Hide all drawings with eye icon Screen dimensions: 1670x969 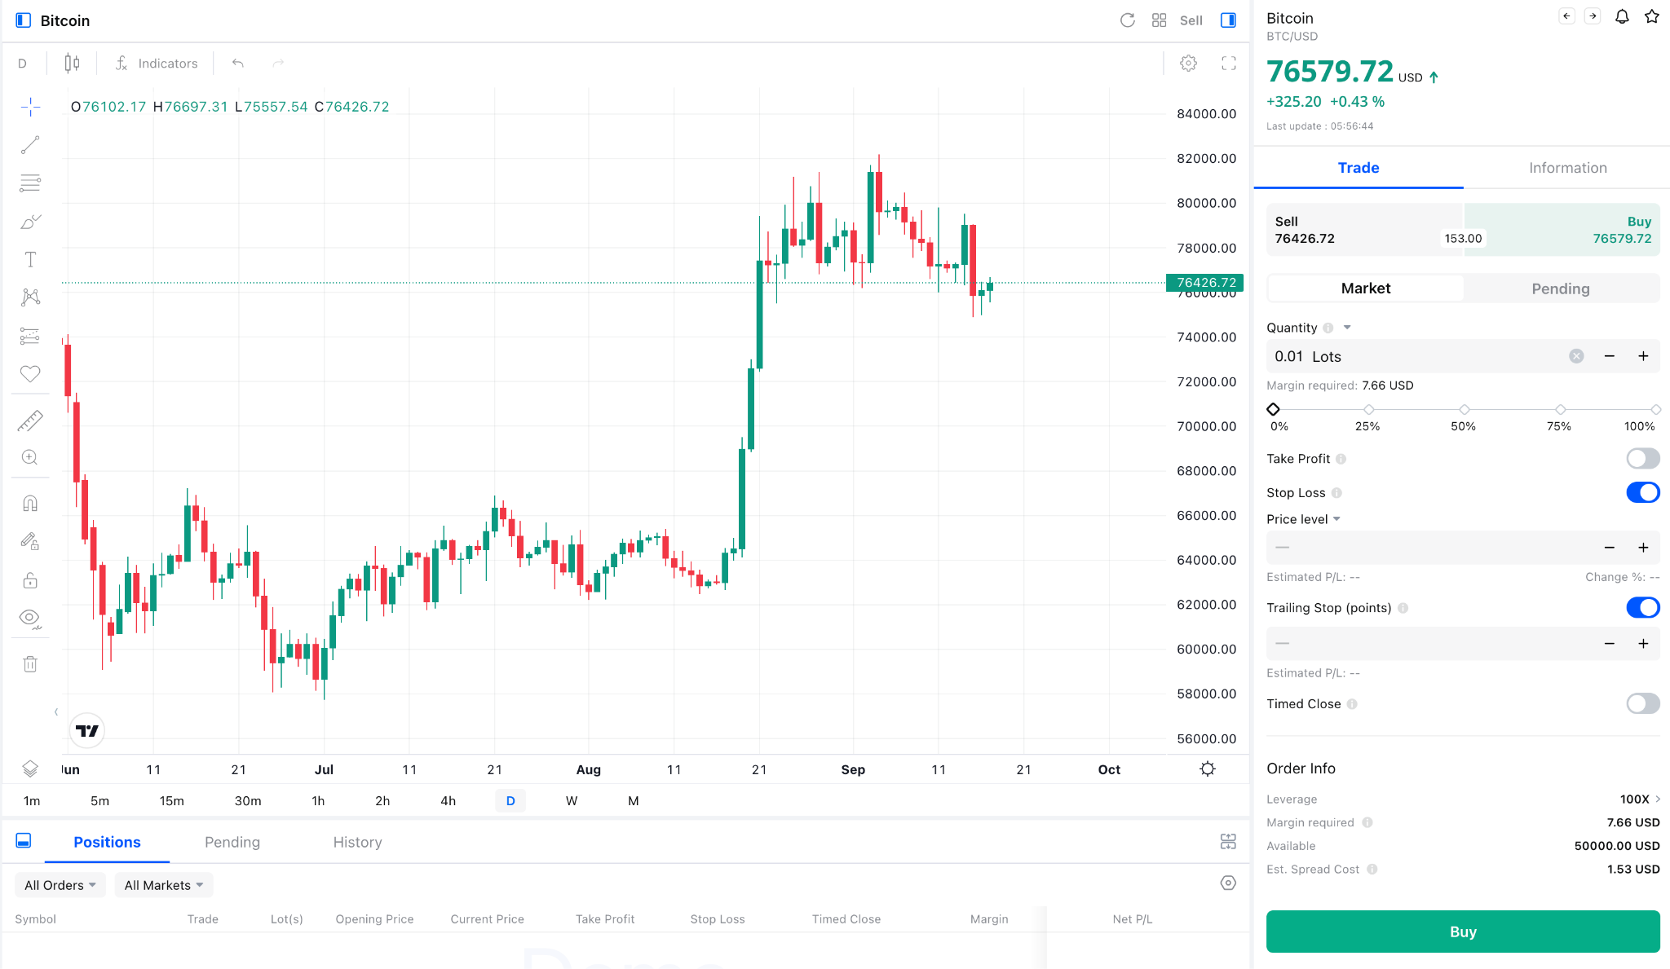click(30, 619)
